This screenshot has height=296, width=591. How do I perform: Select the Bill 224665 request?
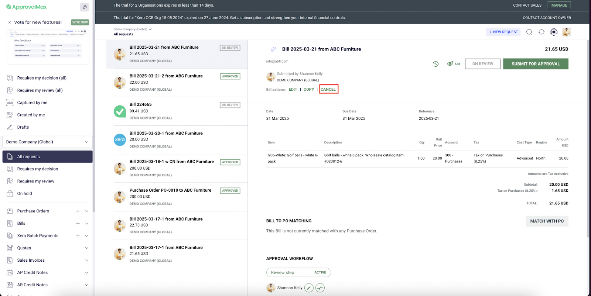click(177, 111)
